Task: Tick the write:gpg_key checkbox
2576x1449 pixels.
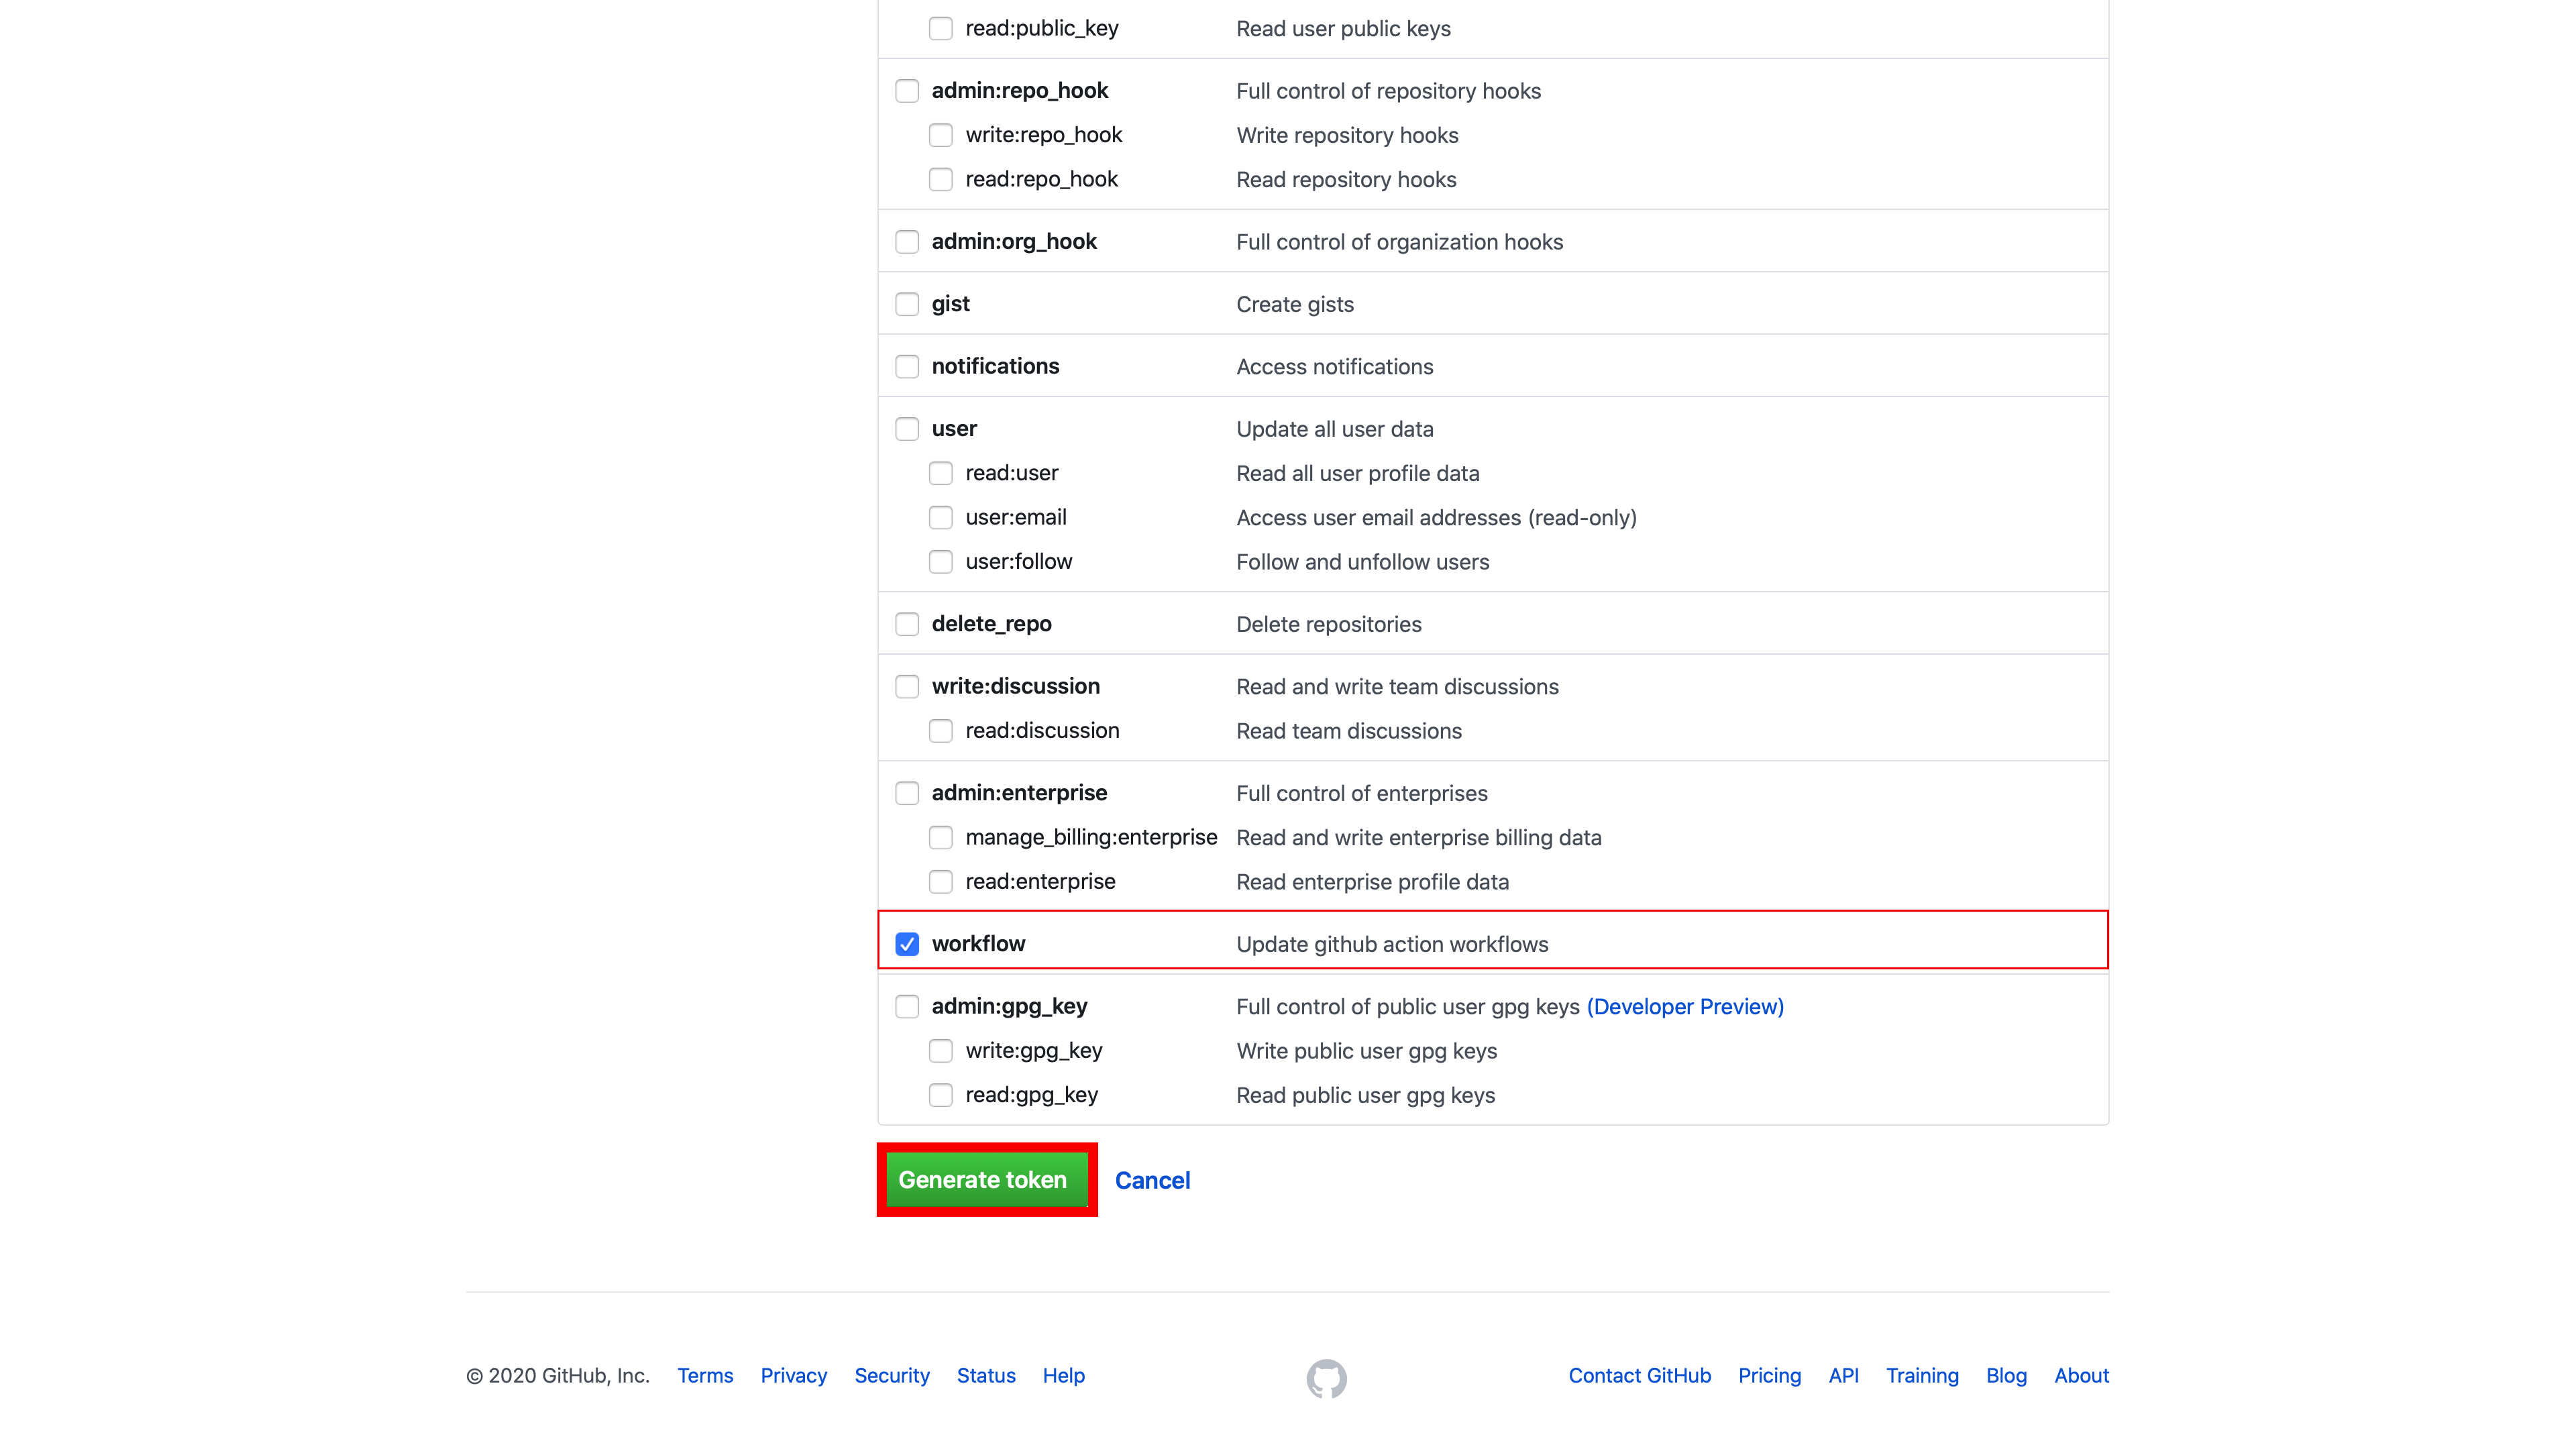Action: click(940, 1051)
